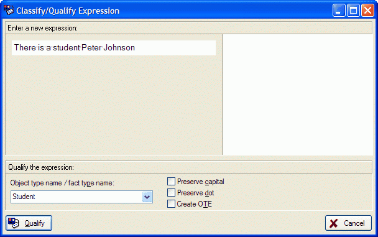Open the object type name dropdown arrow
The height and width of the screenshot is (237, 378).
click(147, 197)
